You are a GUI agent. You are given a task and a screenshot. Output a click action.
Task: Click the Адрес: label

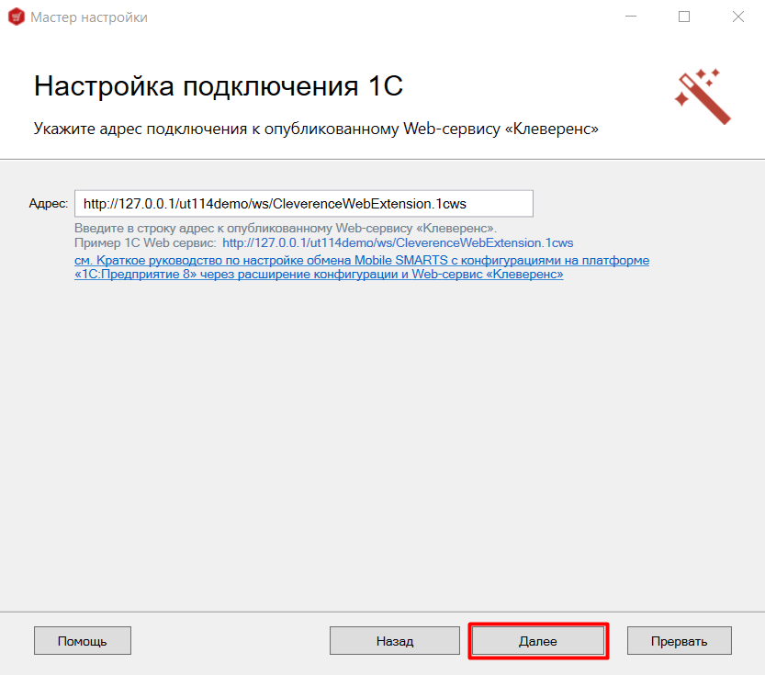tap(49, 203)
